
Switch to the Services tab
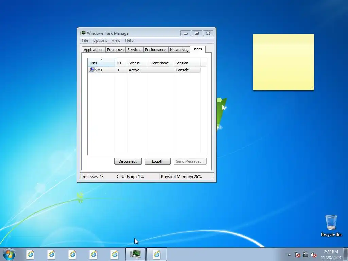coord(134,50)
